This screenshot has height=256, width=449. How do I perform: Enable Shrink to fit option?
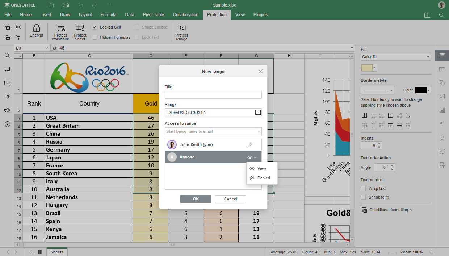coord(363,196)
